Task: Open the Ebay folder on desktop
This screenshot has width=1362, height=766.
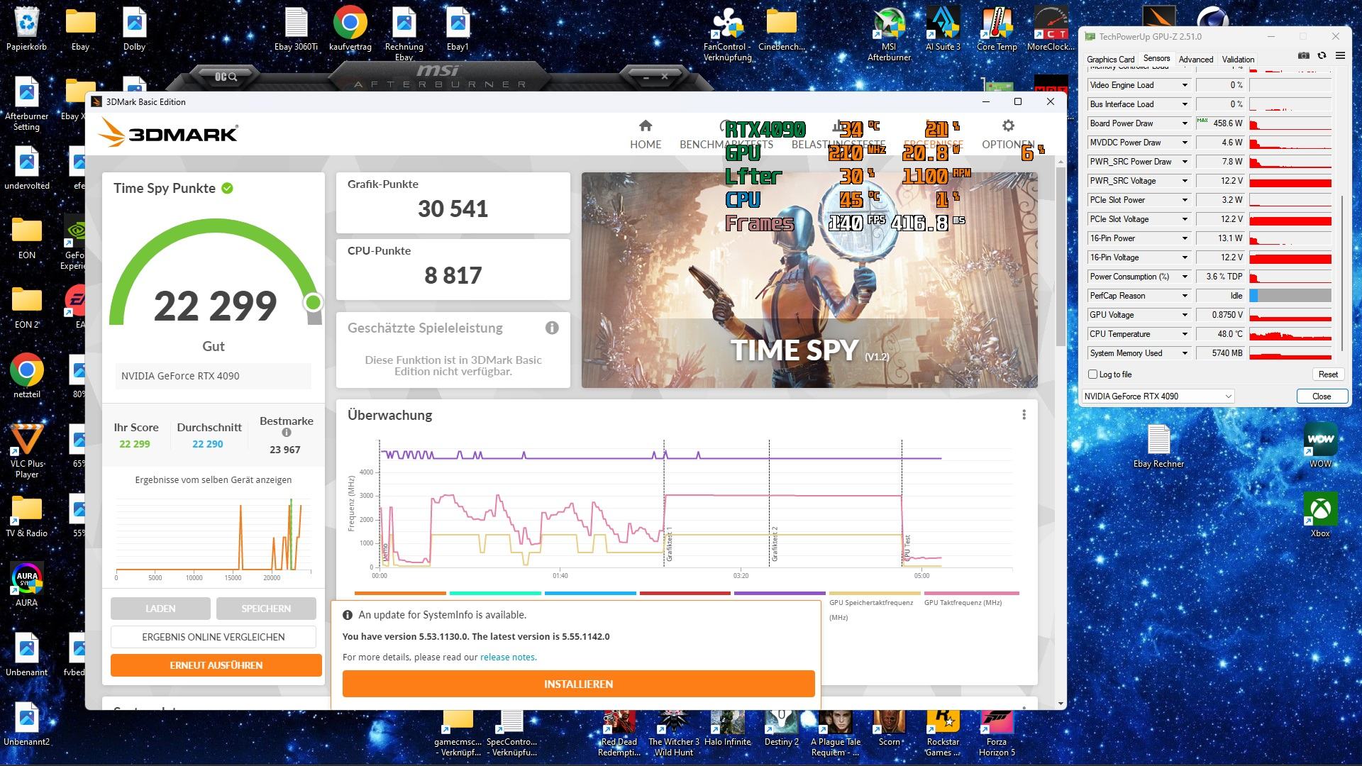Action: click(x=80, y=28)
